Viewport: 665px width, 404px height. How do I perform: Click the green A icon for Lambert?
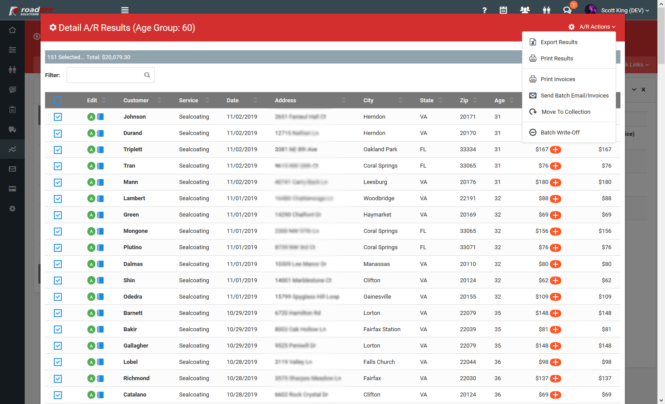point(91,198)
